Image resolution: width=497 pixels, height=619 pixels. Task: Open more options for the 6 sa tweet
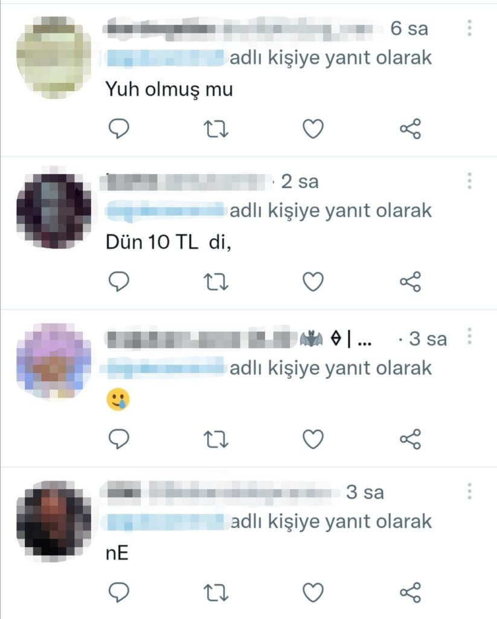click(469, 28)
